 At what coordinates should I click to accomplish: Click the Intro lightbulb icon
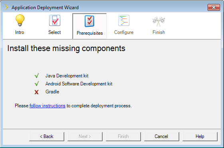click(20, 20)
